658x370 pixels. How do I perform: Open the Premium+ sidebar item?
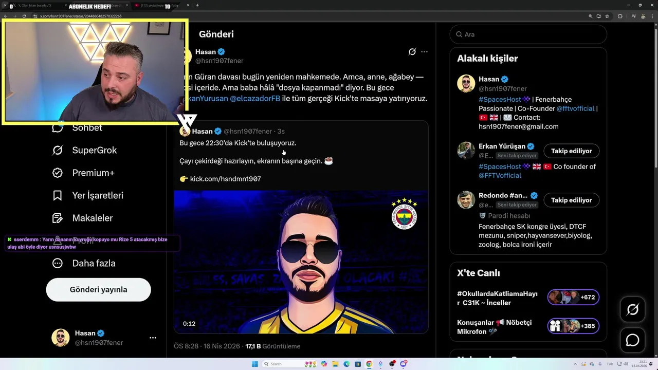point(84,173)
